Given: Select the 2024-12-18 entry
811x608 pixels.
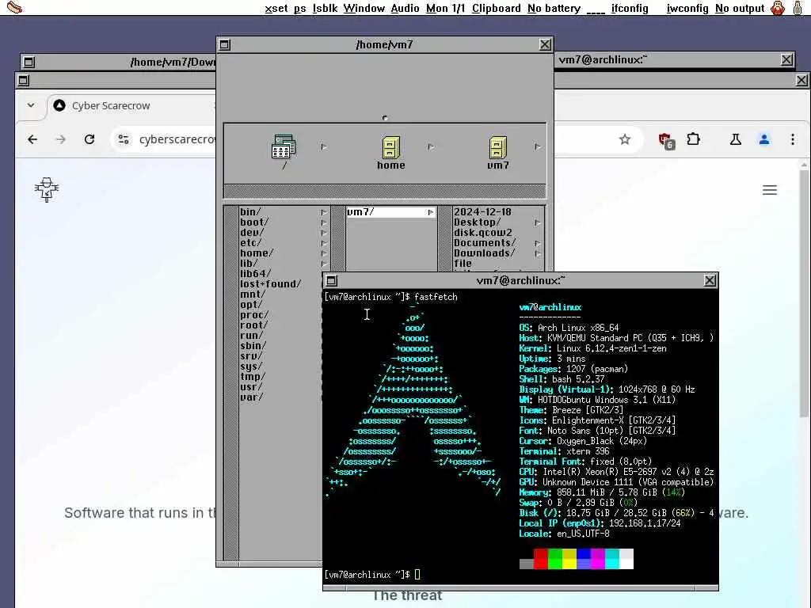Looking at the screenshot, I should [482, 212].
